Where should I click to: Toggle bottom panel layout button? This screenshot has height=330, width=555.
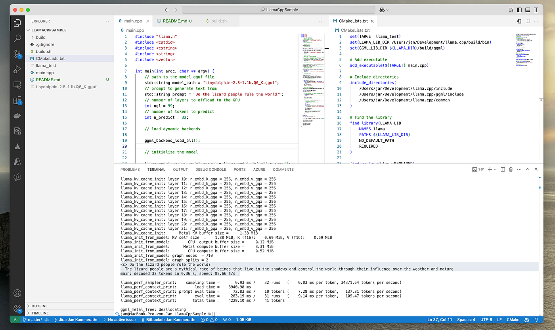click(x=527, y=10)
